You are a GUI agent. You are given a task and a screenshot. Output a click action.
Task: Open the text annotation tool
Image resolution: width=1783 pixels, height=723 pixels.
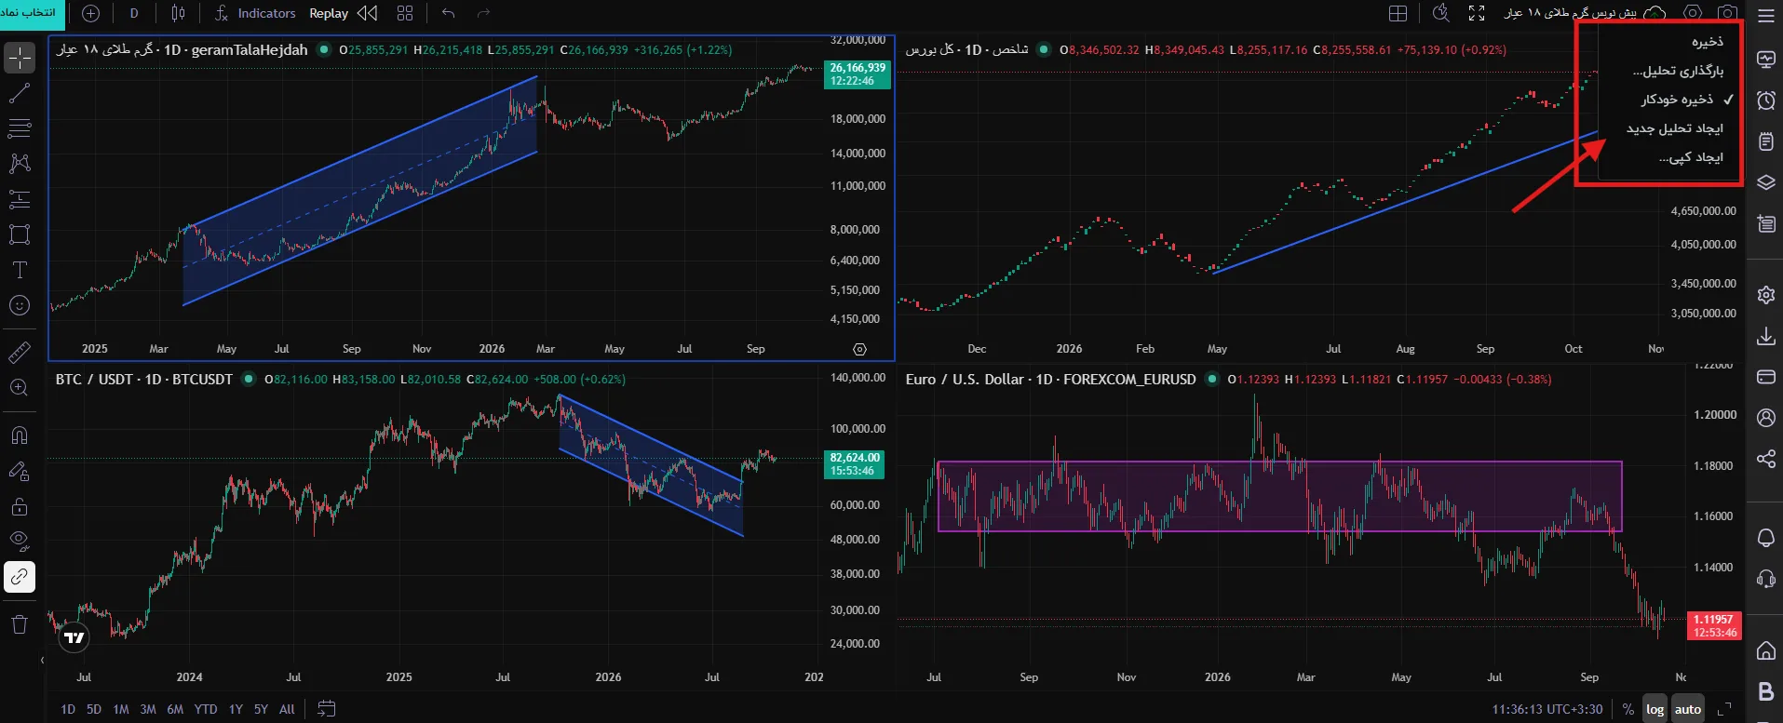click(x=20, y=271)
